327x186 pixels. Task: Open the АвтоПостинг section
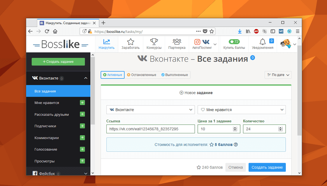point(202,44)
